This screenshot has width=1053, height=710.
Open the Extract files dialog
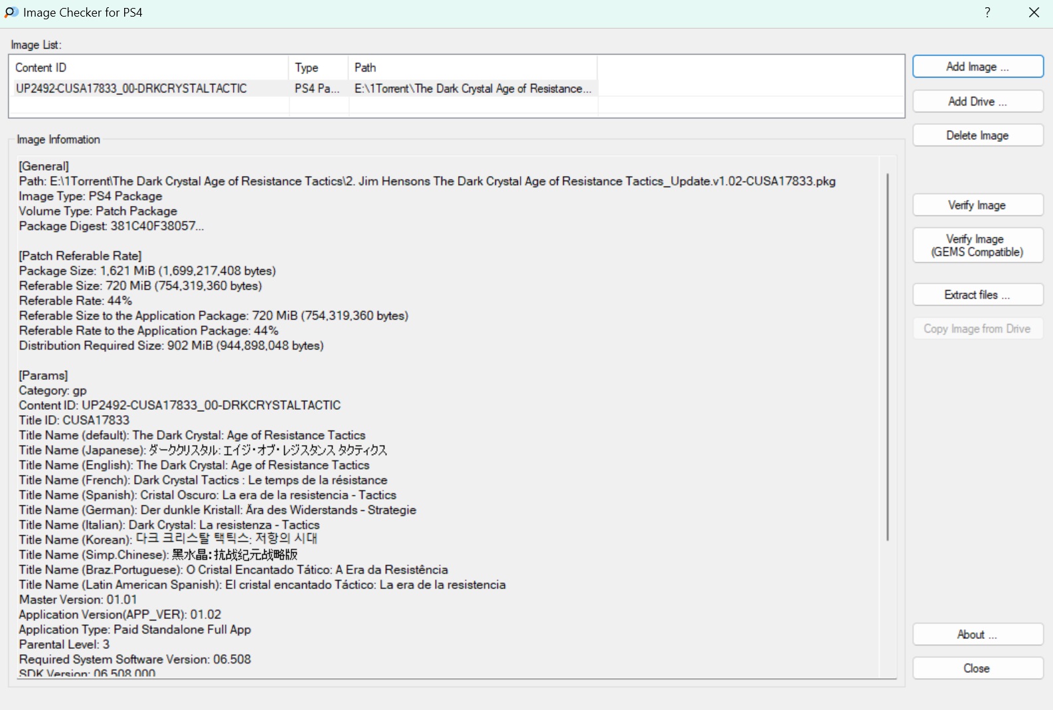(978, 295)
